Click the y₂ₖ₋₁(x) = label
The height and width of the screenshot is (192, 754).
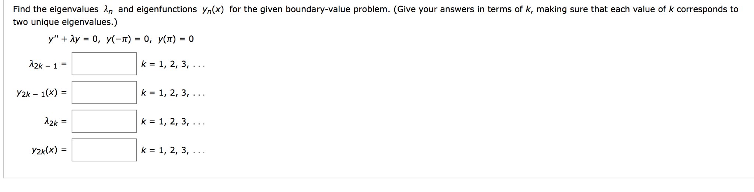coord(42,93)
